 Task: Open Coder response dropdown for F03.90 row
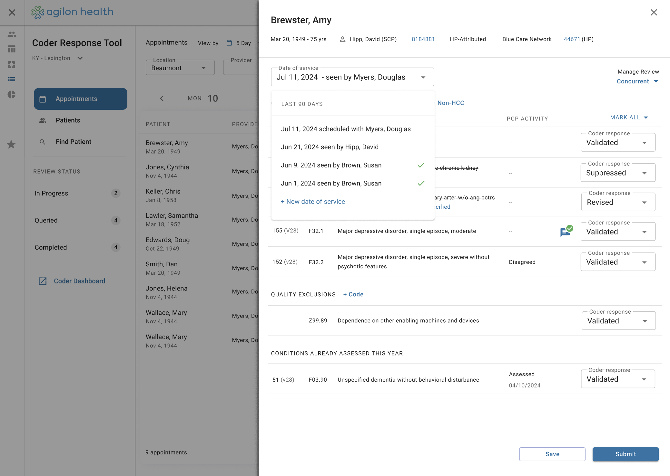coord(618,379)
